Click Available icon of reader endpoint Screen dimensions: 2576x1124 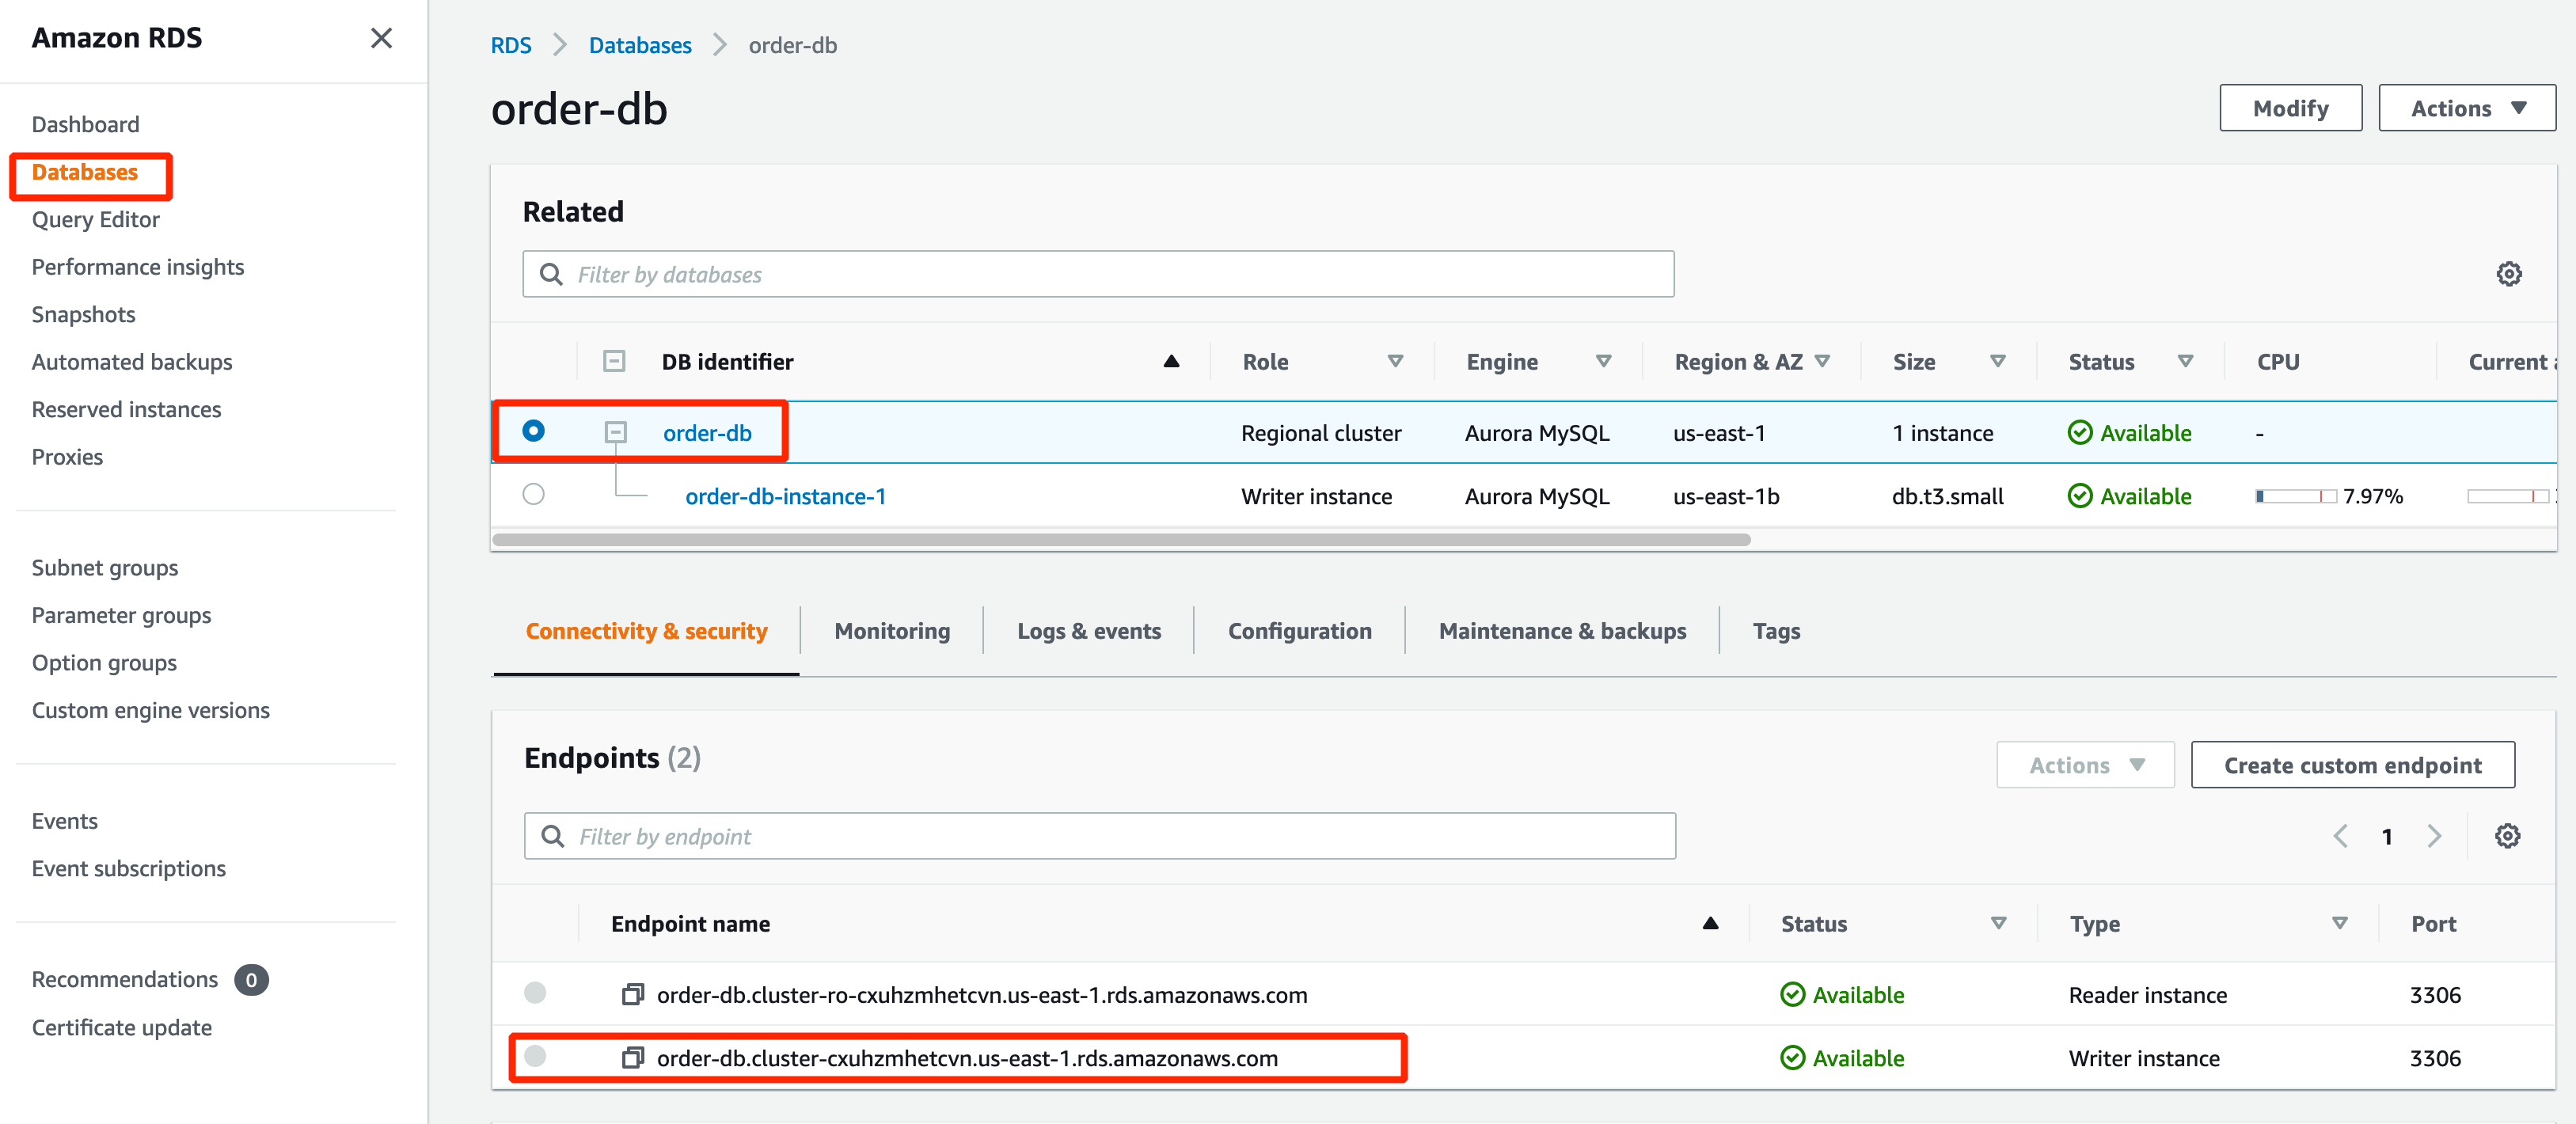coord(1793,994)
